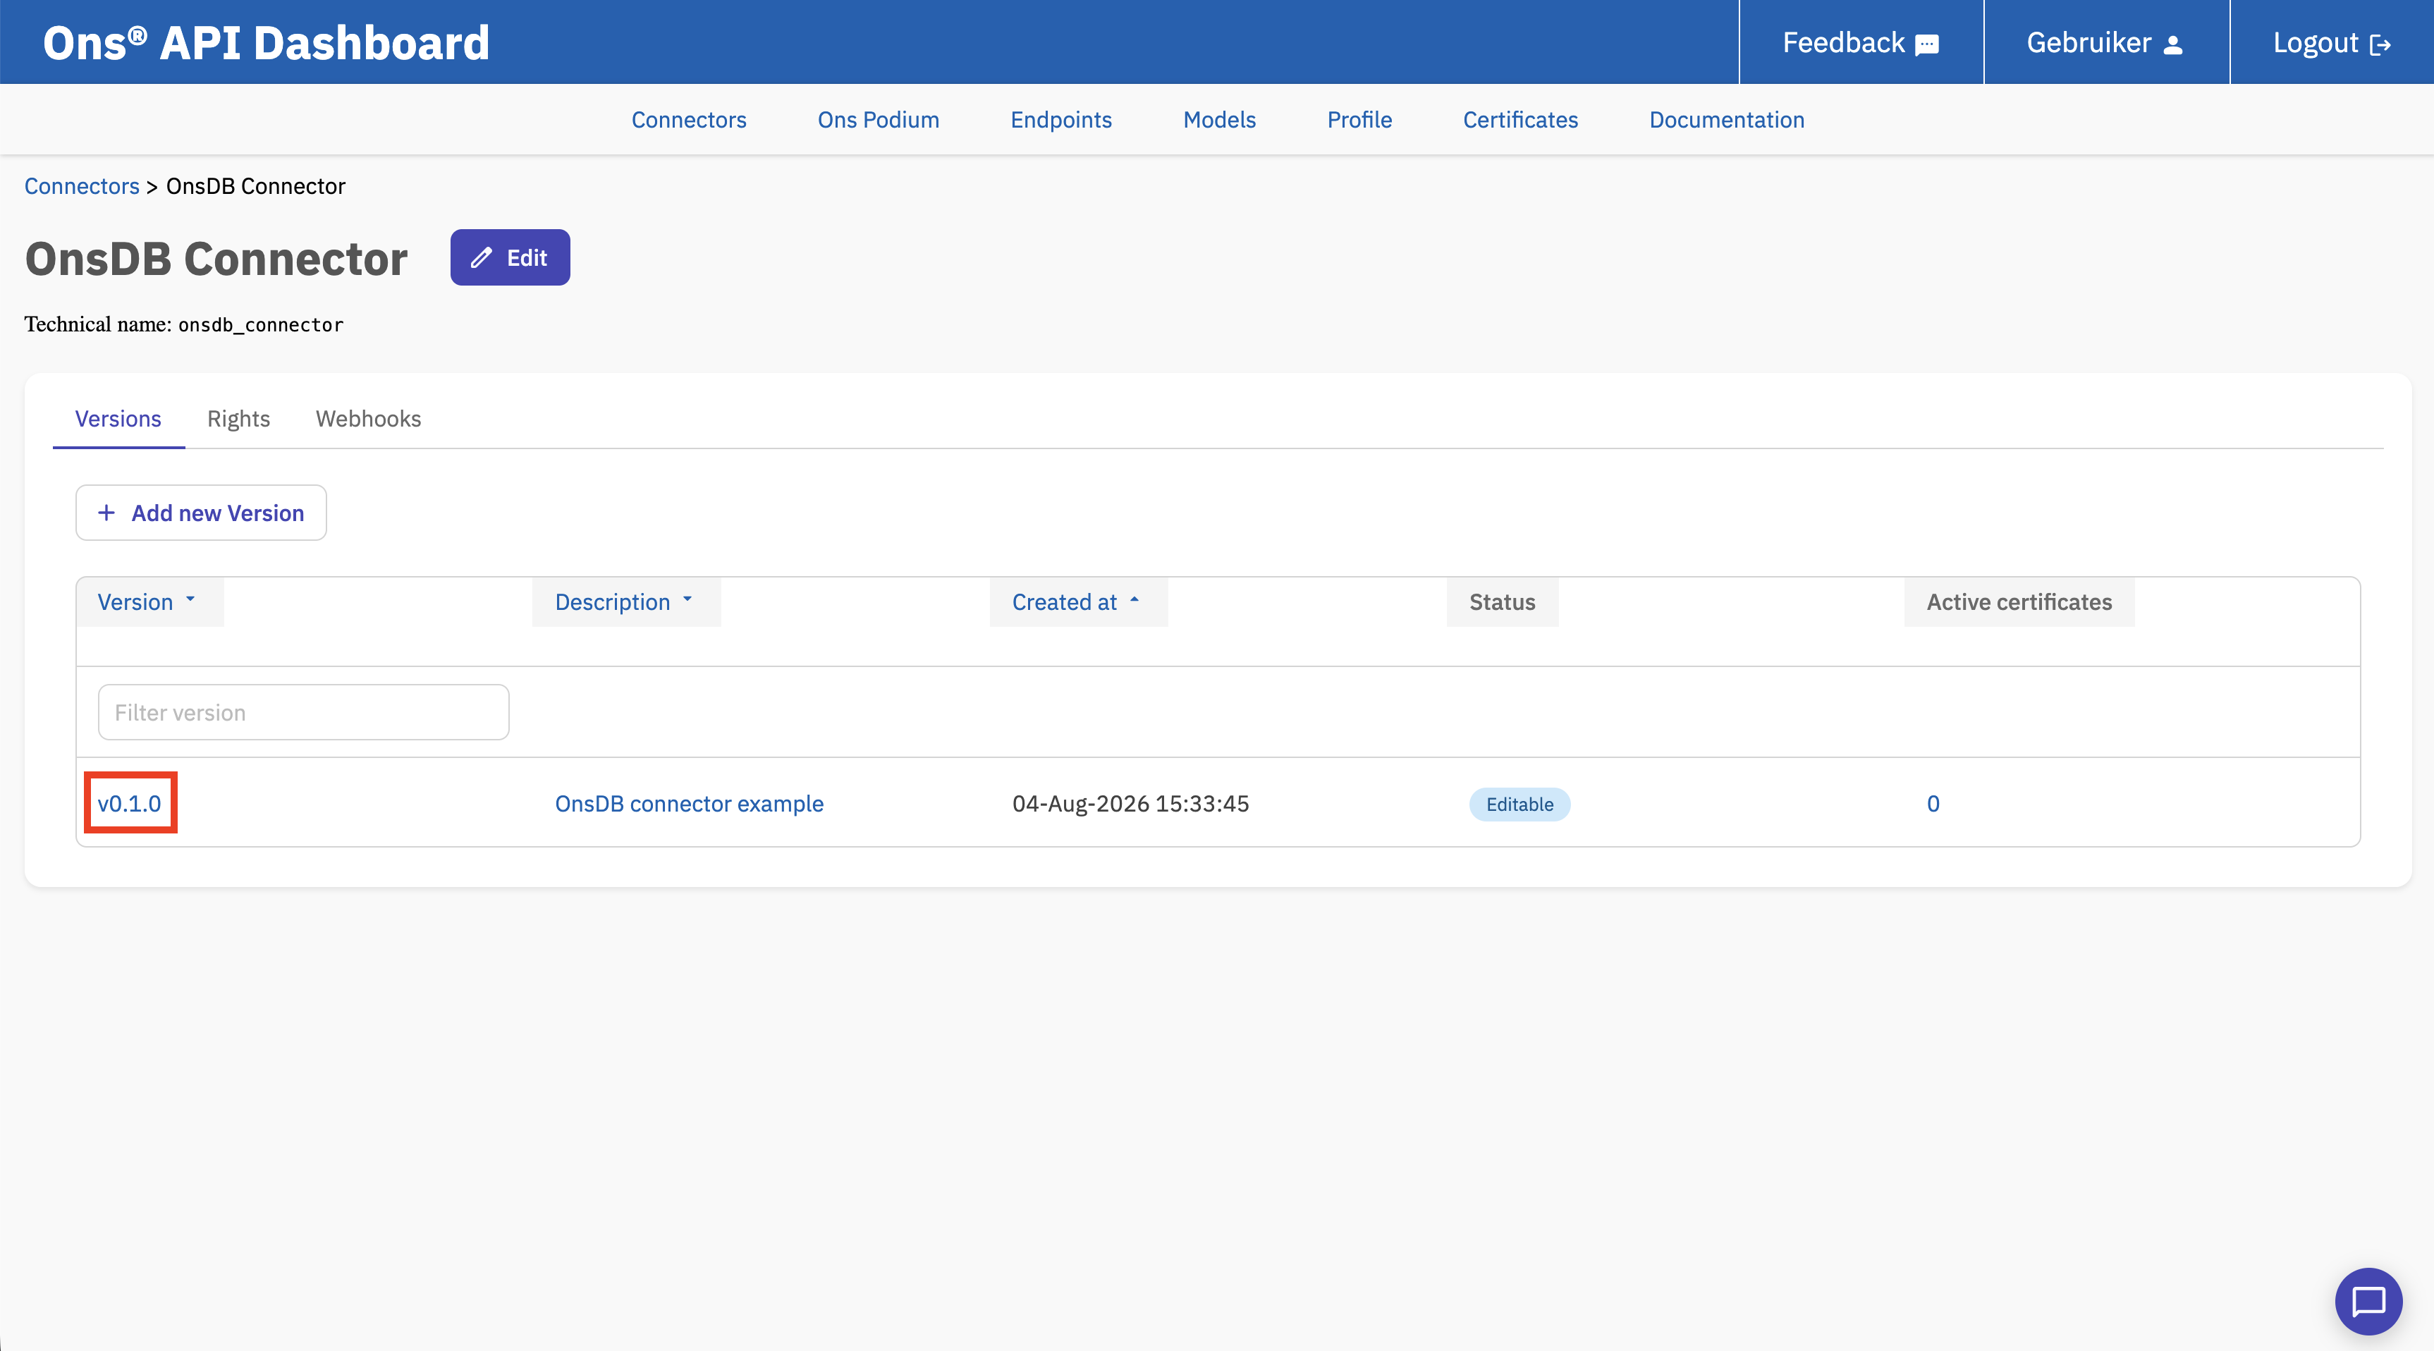Viewport: 2434px width, 1351px height.
Task: Click the technical name onsdb_connector
Action: [x=261, y=325]
